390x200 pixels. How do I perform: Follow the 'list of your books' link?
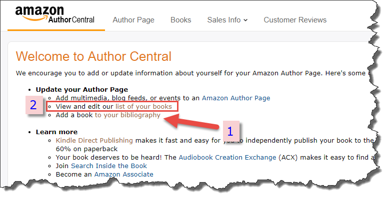pyautogui.click(x=144, y=107)
